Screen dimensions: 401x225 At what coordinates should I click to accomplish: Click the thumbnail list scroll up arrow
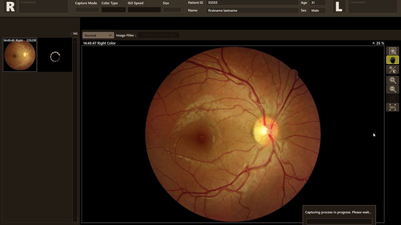tap(75, 40)
